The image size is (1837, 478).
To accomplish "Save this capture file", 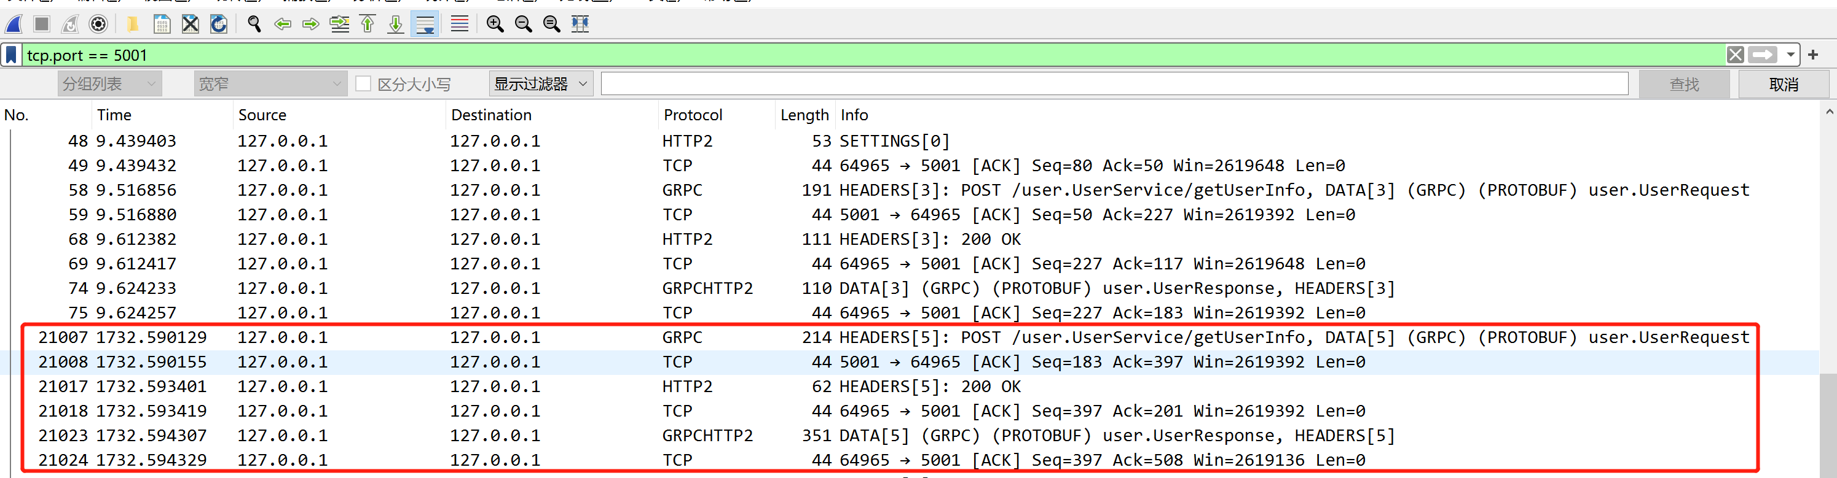I will click(x=162, y=24).
